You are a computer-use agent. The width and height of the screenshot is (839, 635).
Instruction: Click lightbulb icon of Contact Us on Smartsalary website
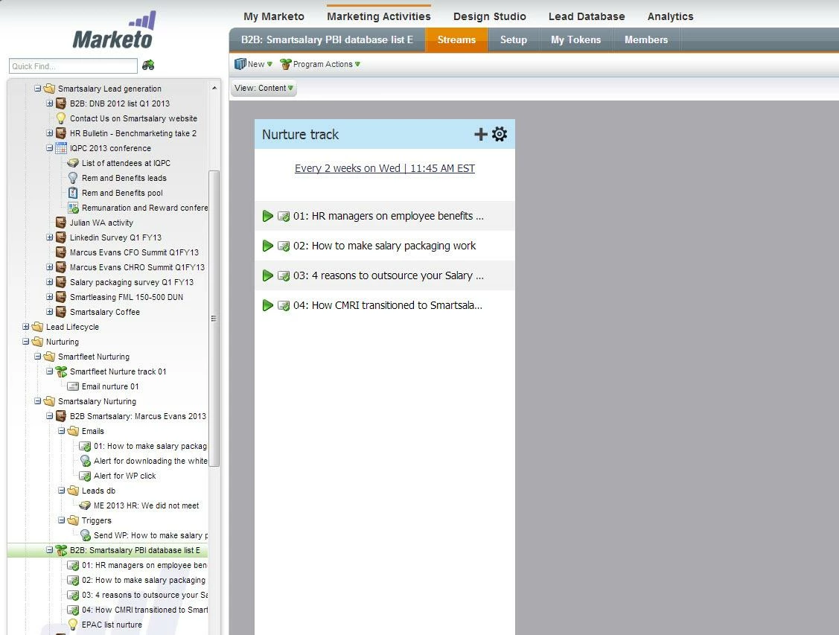pos(61,119)
